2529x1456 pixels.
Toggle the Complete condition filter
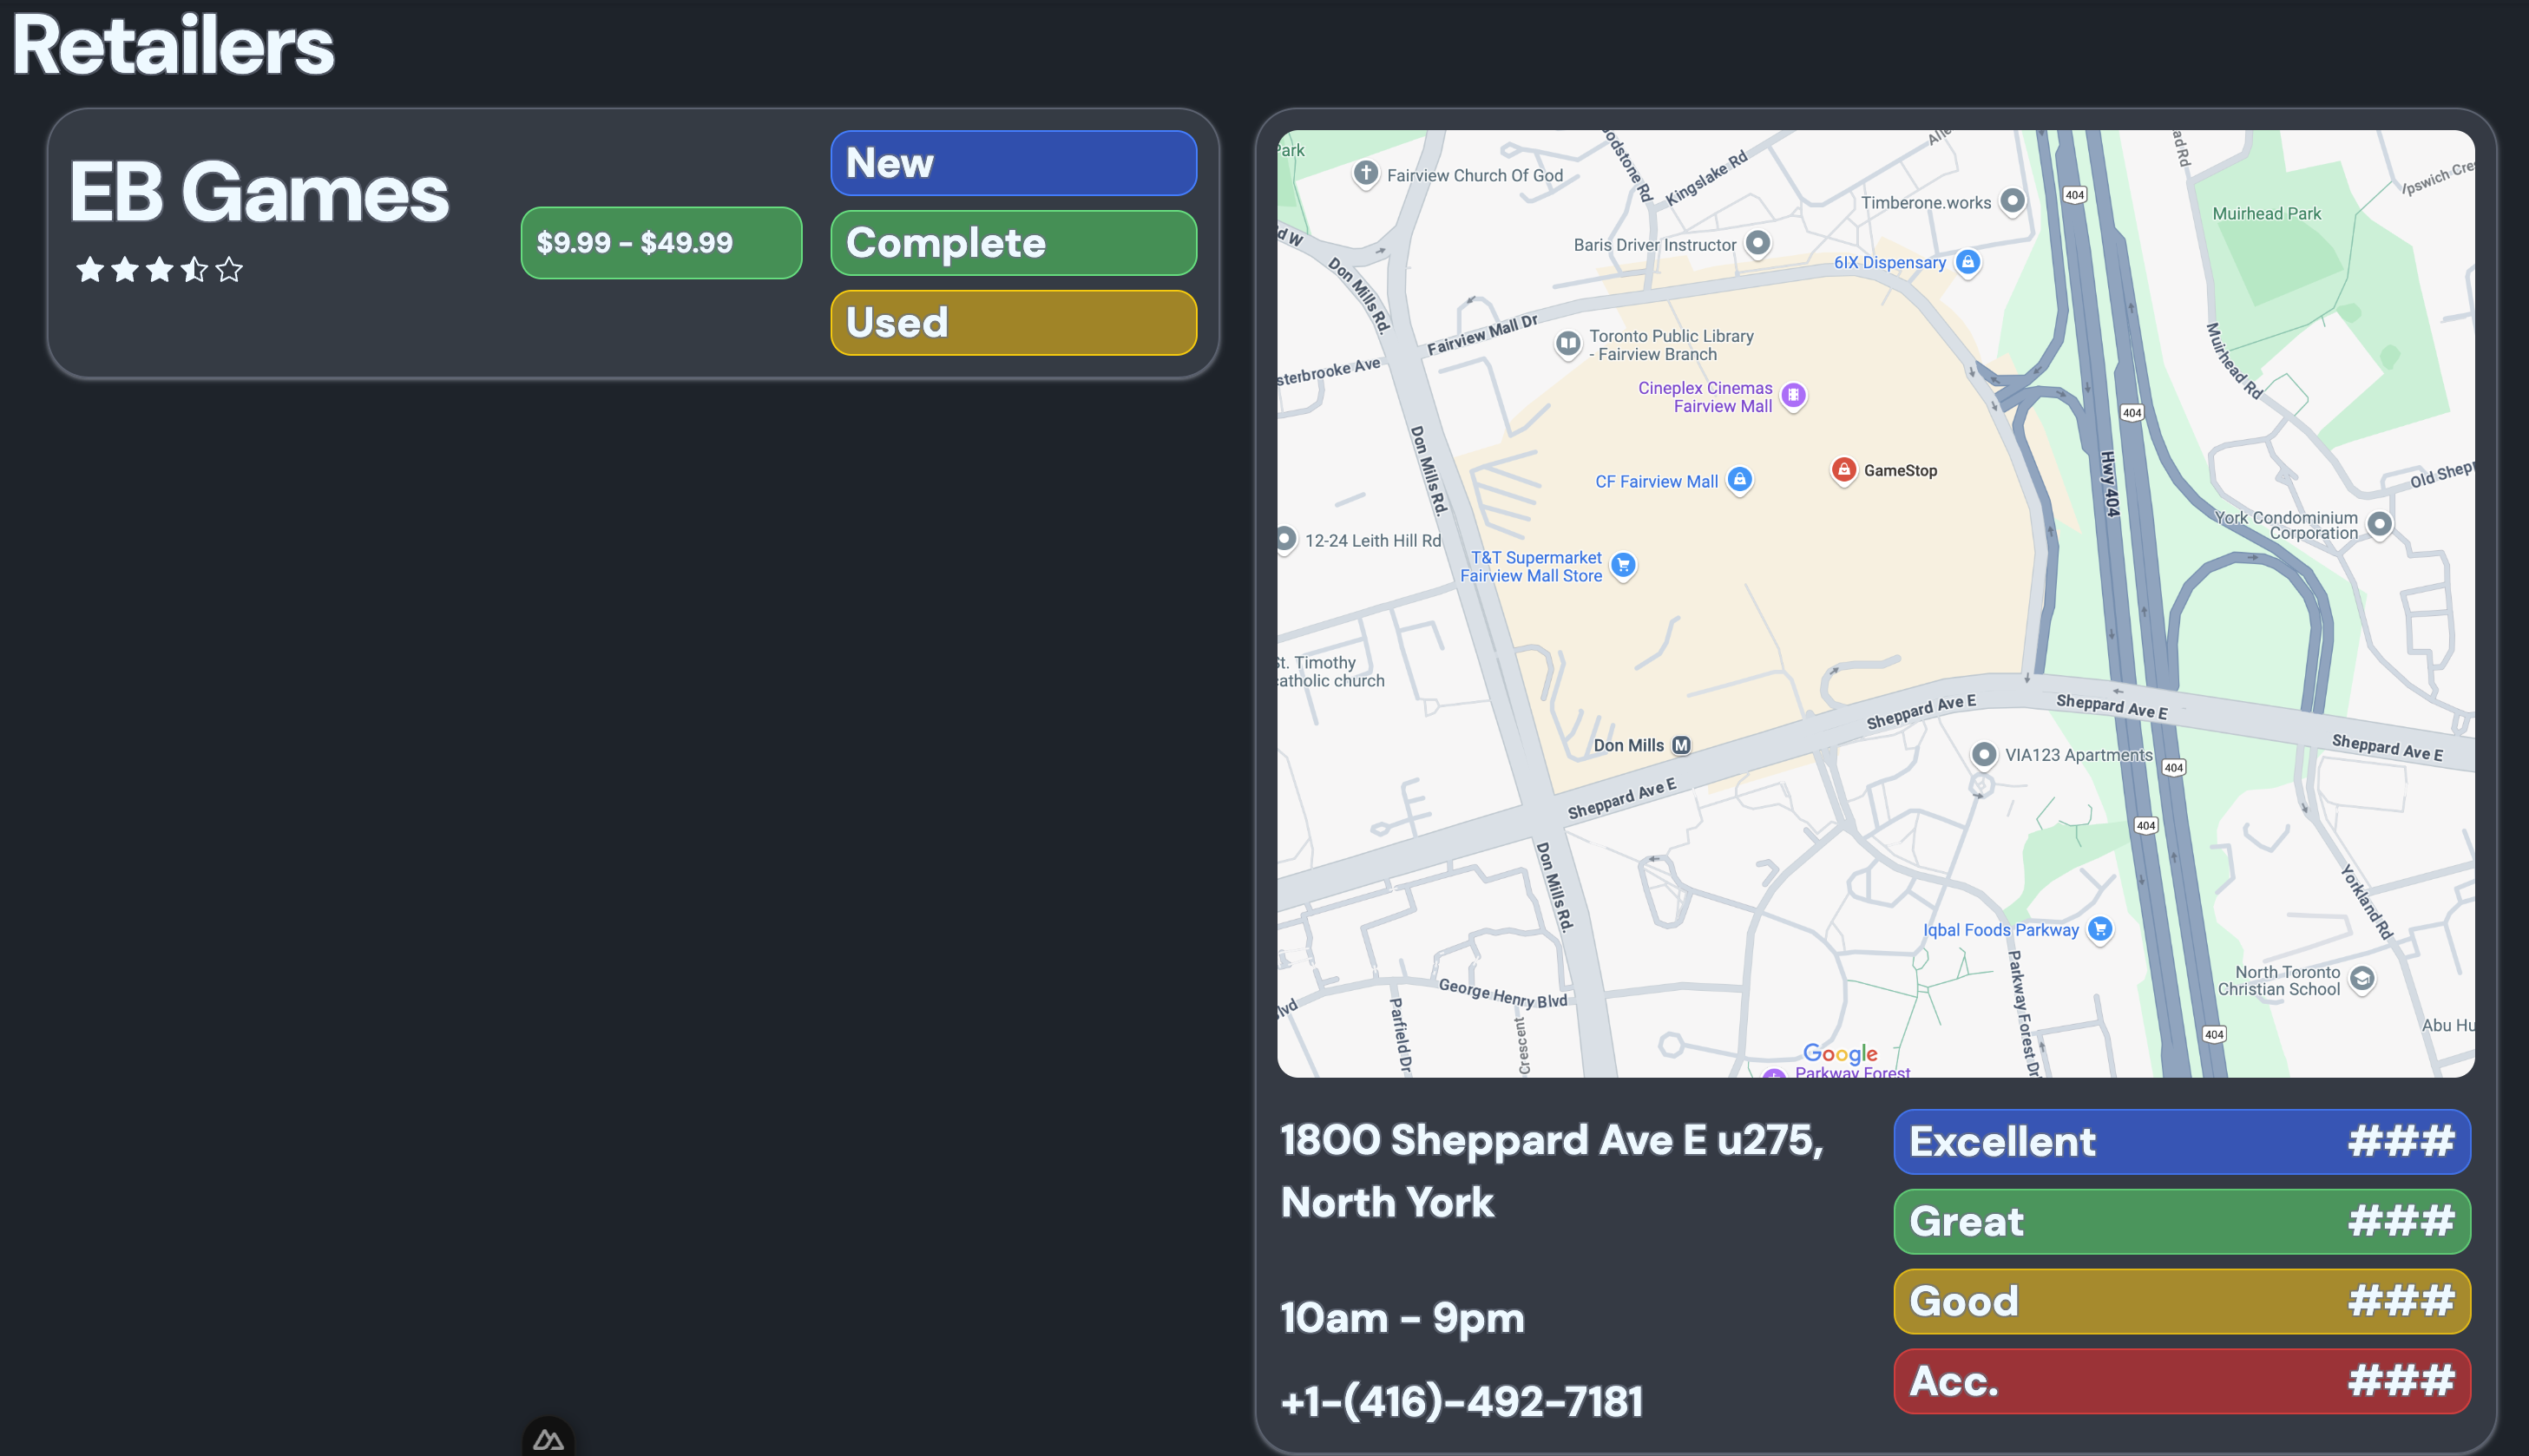(1012, 243)
